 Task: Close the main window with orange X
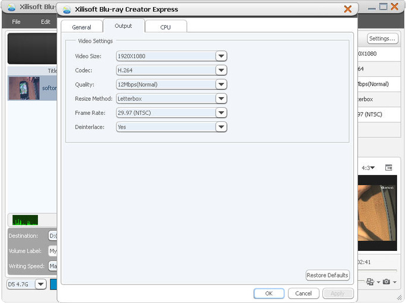394,7
